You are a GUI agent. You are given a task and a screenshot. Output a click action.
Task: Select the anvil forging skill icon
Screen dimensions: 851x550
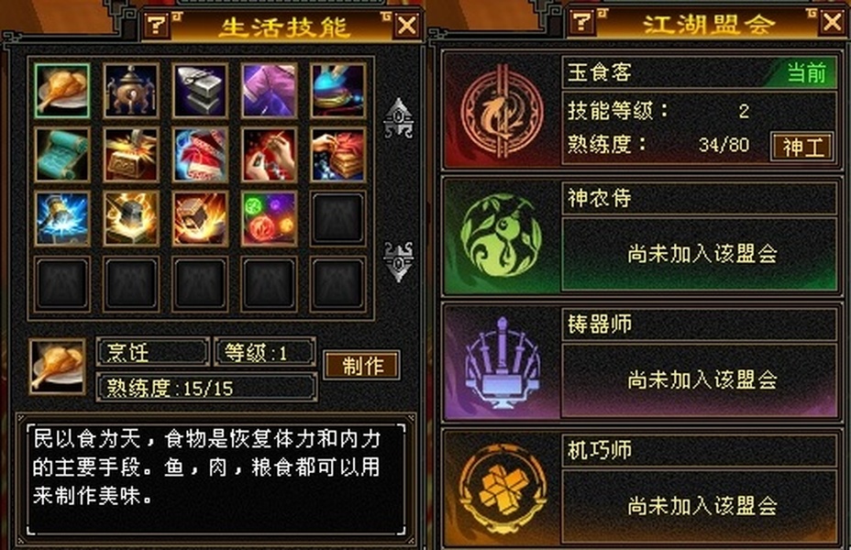pos(200,91)
